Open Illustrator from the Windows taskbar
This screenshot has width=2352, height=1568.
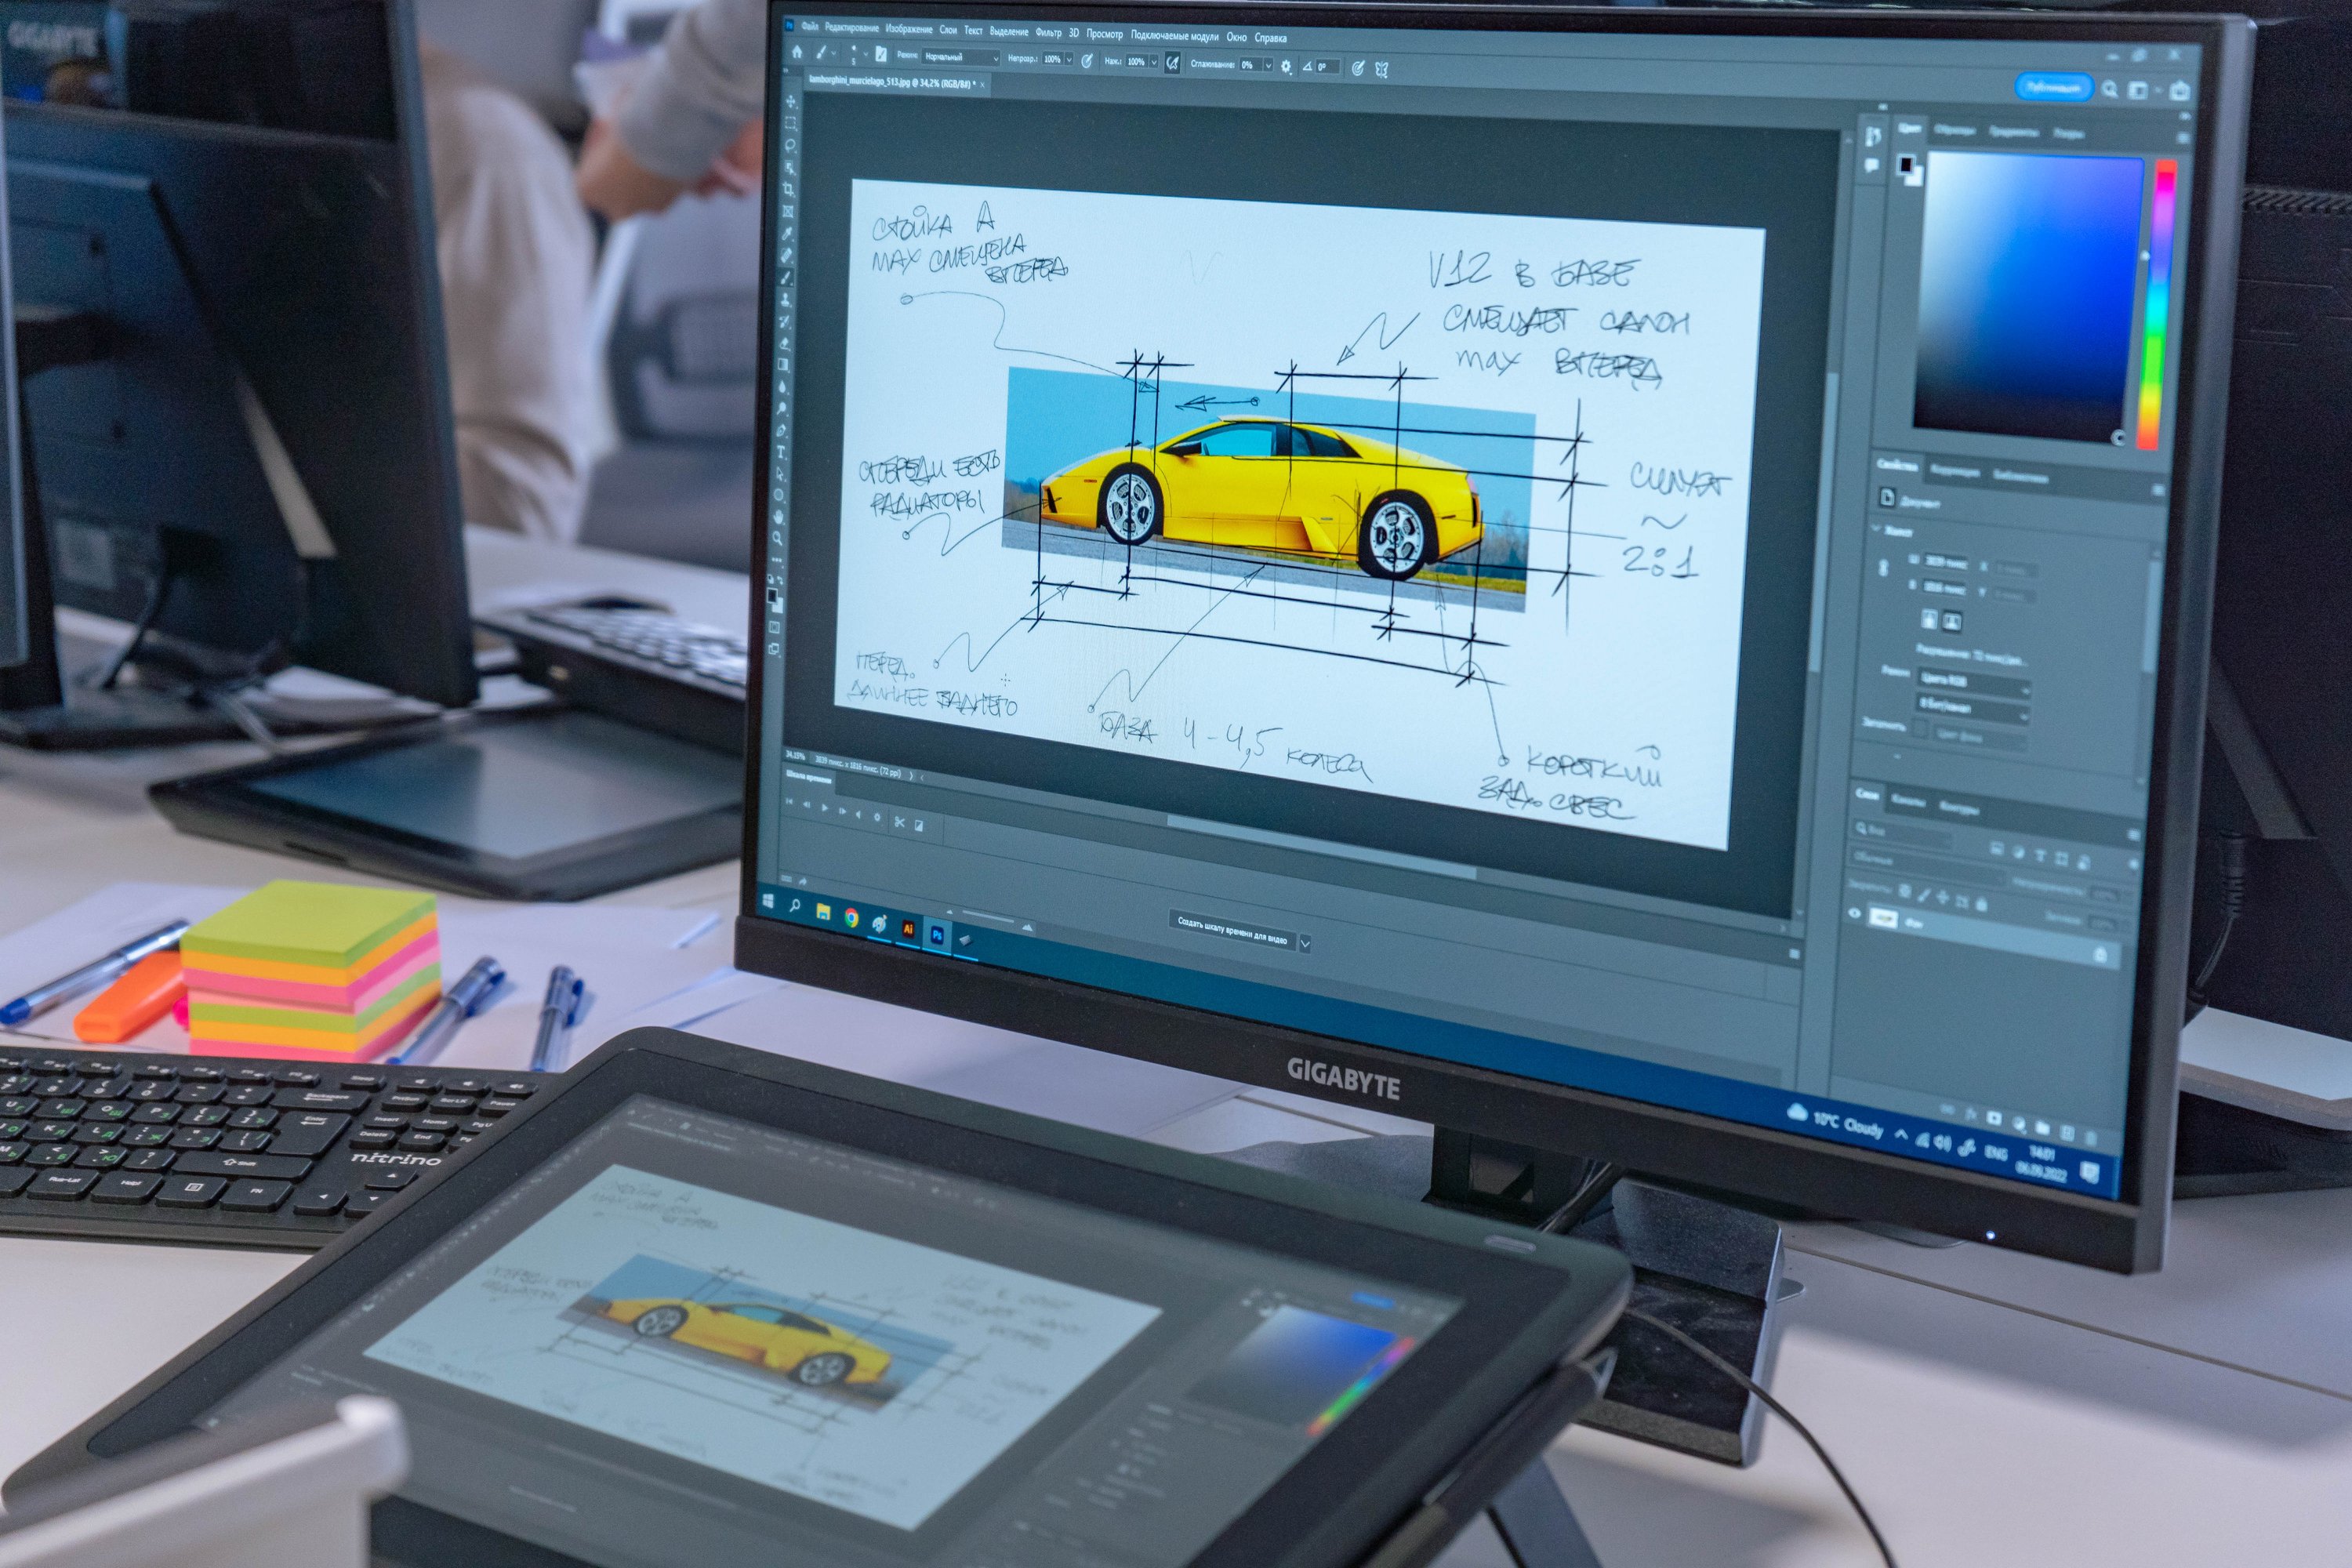tap(908, 929)
